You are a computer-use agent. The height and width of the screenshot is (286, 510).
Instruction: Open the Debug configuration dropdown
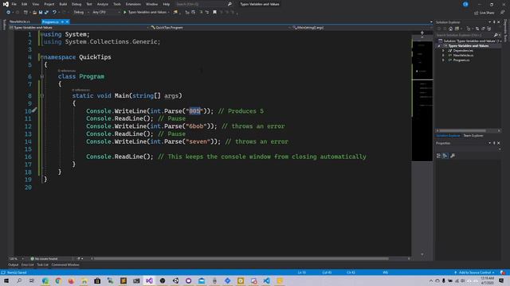click(x=81, y=13)
